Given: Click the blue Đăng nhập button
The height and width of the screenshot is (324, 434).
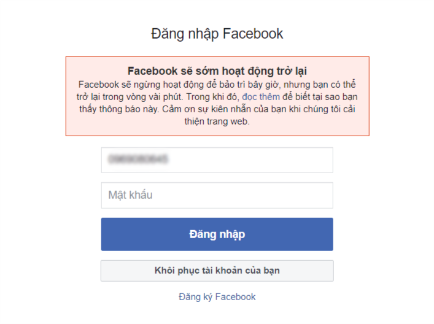Looking at the screenshot, I should click(217, 234).
